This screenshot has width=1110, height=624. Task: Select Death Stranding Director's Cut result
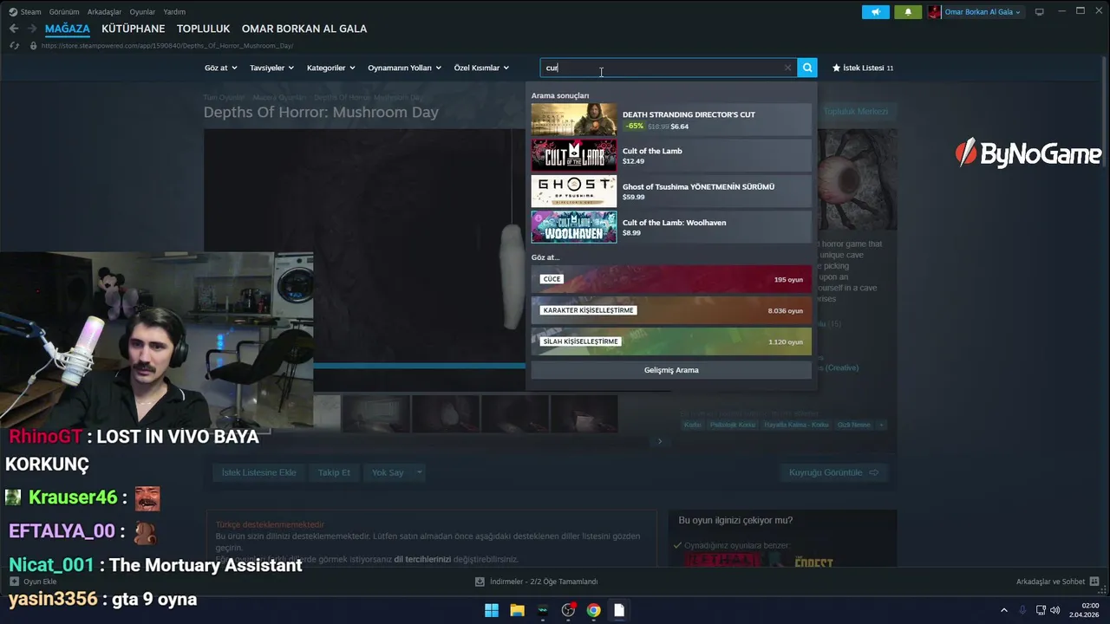coord(671,120)
